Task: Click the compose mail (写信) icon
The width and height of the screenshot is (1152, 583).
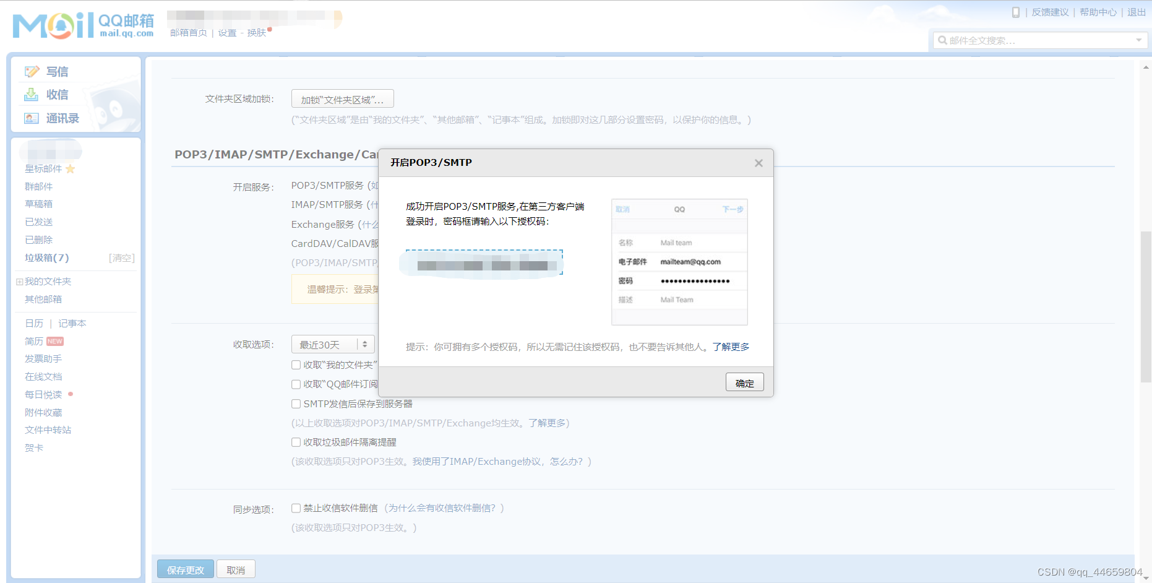Action: click(x=32, y=72)
